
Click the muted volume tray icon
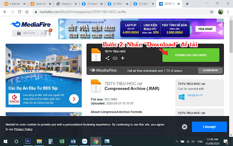[x=193, y=141]
